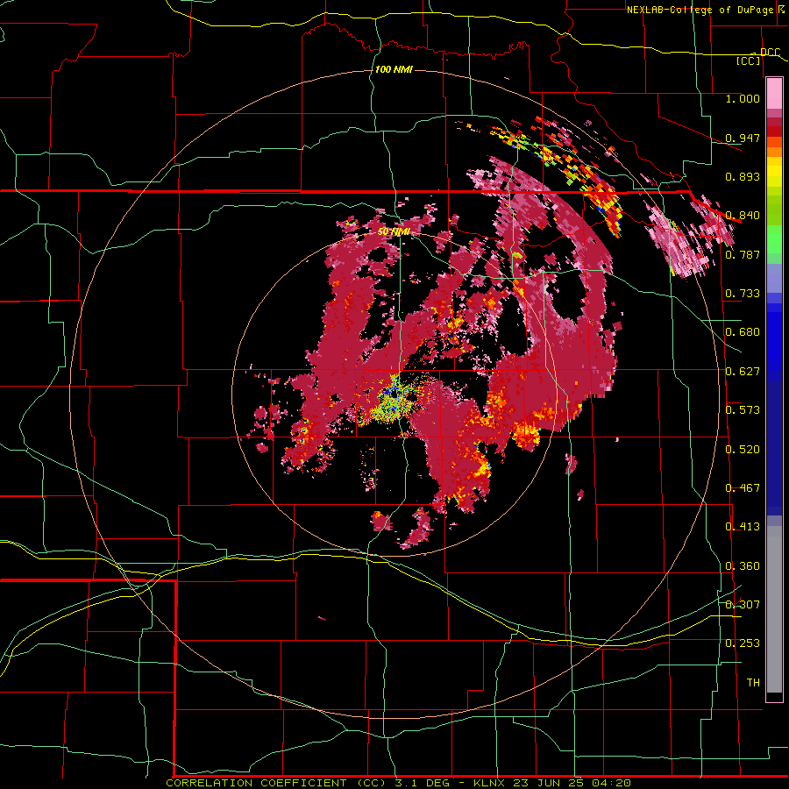This screenshot has height=789, width=789.
Task: Click the 0.413 legend value
Action: (743, 527)
